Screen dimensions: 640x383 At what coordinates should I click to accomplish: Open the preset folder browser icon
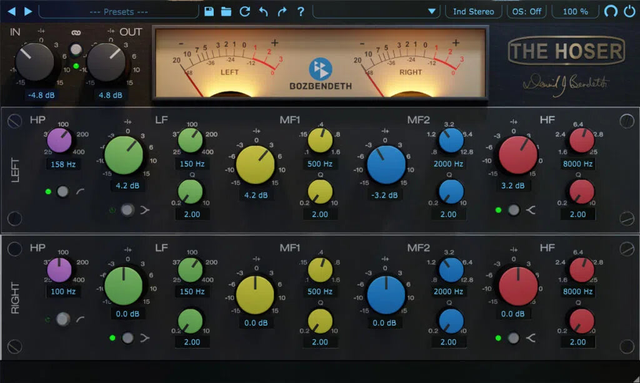(x=226, y=11)
